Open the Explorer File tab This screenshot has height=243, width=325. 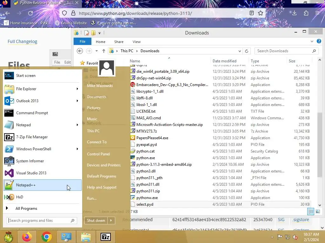pyautogui.click(x=83, y=41)
